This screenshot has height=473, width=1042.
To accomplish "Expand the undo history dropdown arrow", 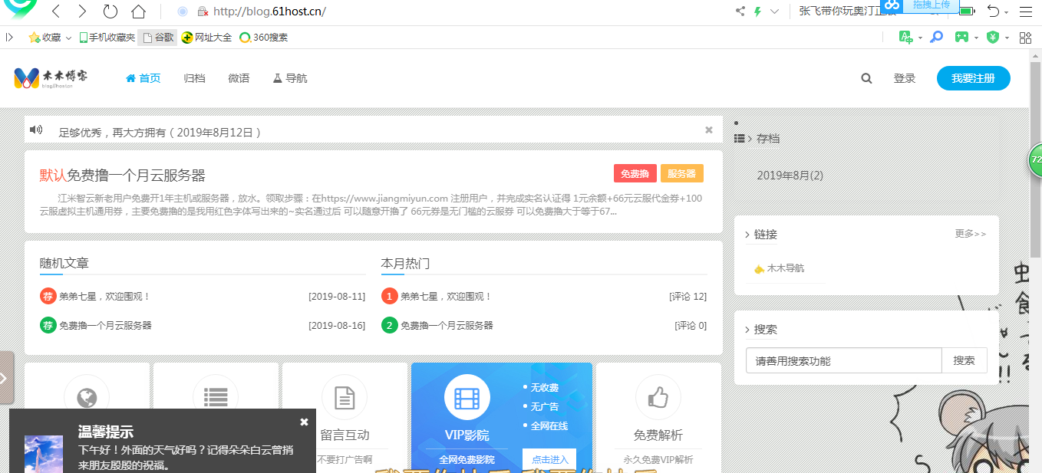I will (1005, 11).
